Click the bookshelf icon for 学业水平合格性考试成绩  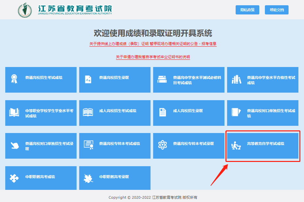click(x=236, y=79)
